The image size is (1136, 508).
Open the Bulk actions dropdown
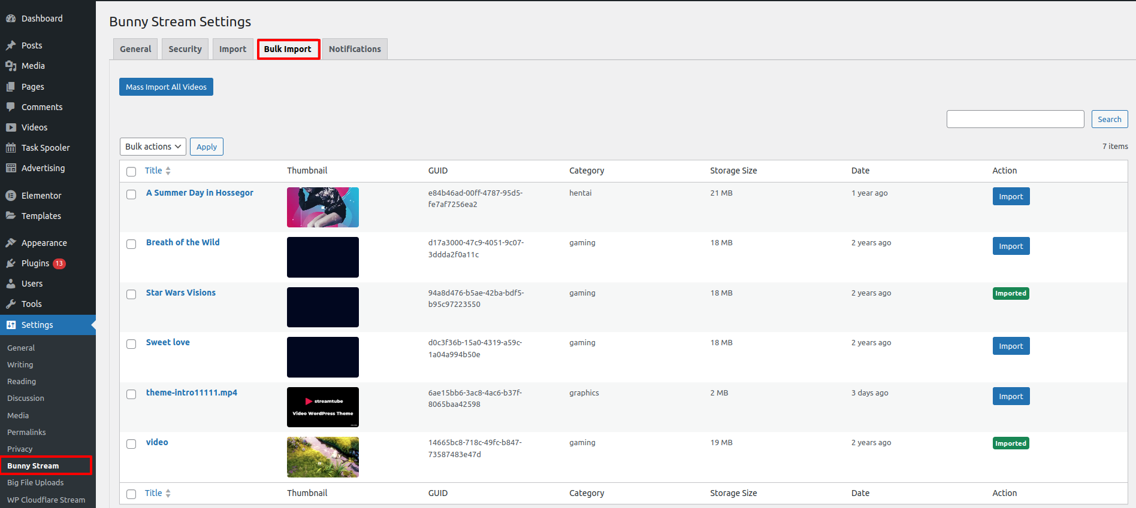click(153, 147)
